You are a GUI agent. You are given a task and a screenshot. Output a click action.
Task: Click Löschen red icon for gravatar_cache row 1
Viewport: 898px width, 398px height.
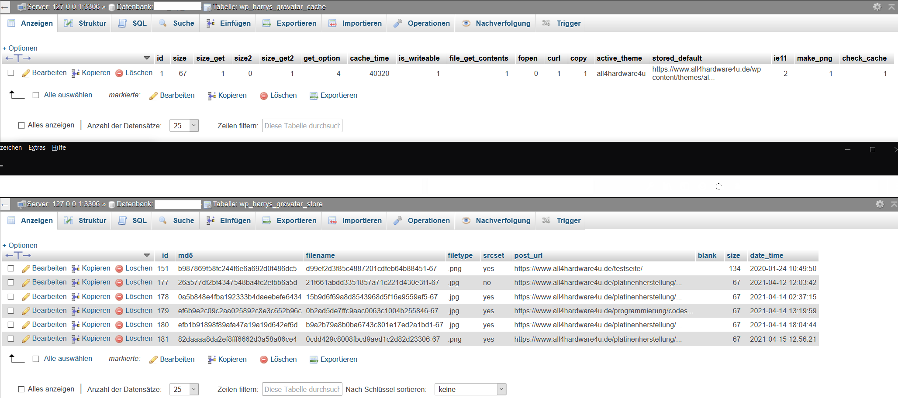pyautogui.click(x=119, y=73)
